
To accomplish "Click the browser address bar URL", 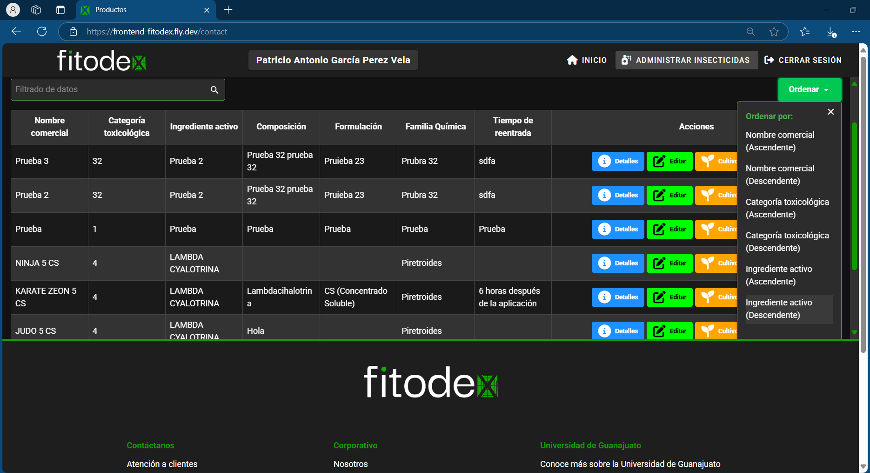I will pyautogui.click(x=157, y=32).
